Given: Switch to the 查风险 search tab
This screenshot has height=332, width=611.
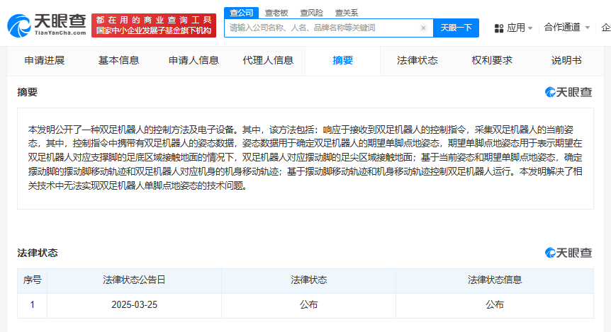Looking at the screenshot, I should [x=311, y=13].
